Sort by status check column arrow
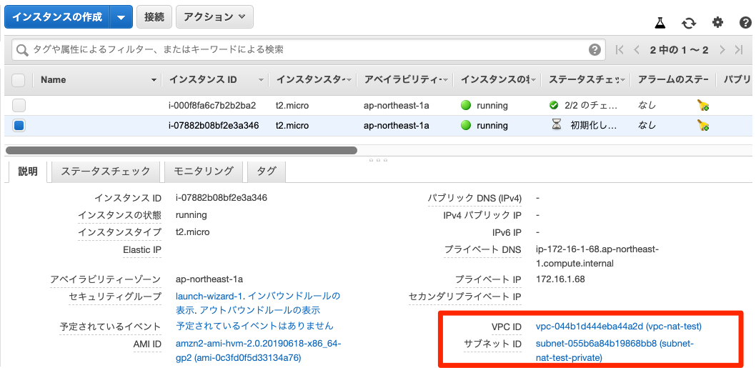 [x=622, y=80]
